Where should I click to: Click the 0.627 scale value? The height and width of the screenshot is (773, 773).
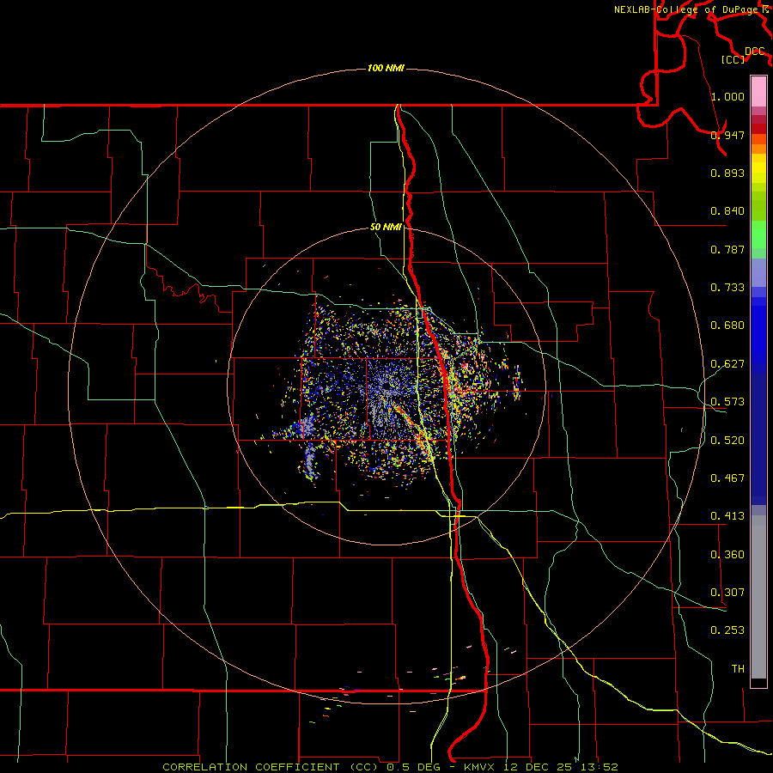click(727, 364)
